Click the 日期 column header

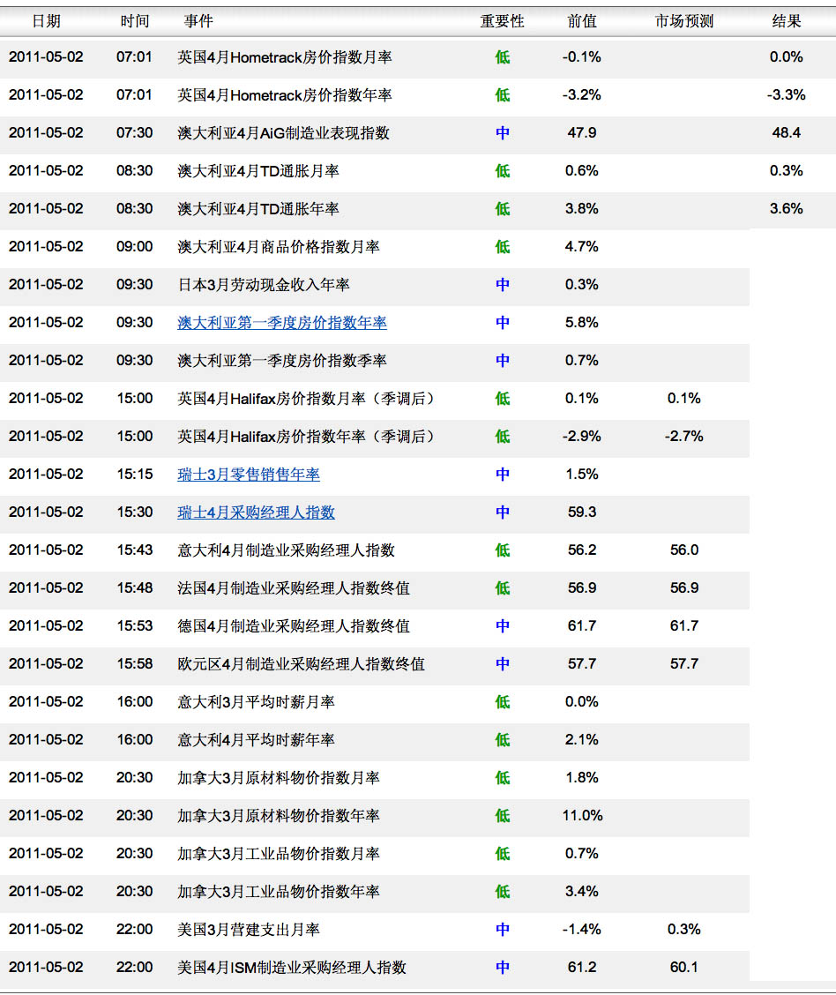46,21
